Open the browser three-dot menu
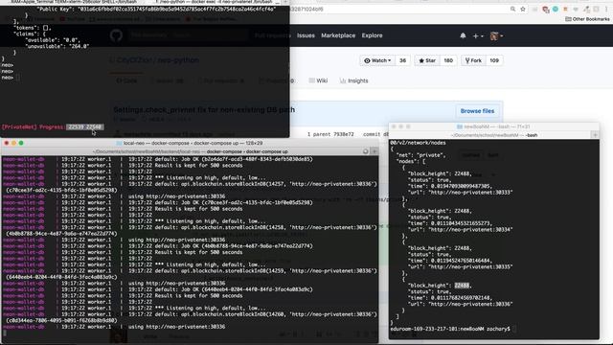613x345 pixels. [x=606, y=9]
